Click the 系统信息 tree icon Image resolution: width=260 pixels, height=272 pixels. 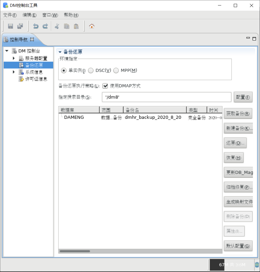(21, 72)
